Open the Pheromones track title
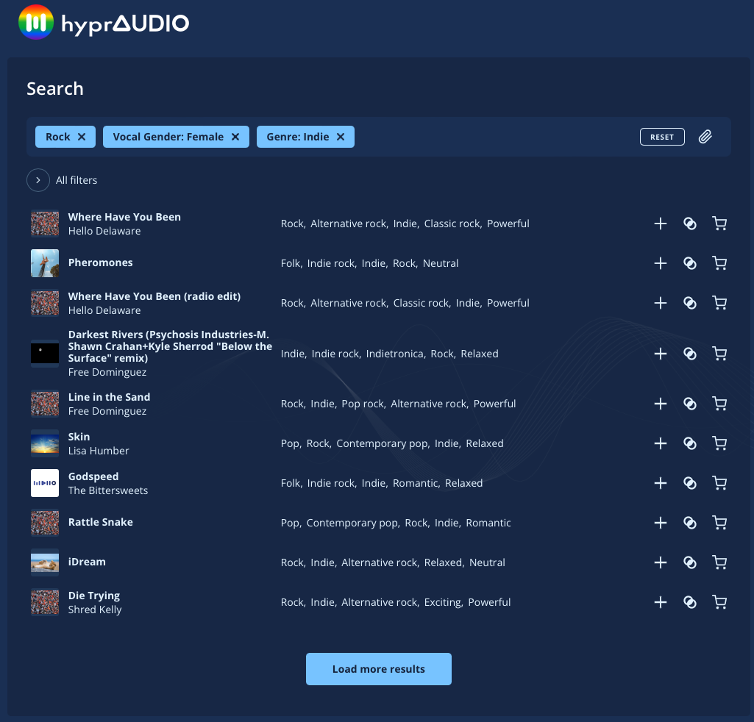The width and height of the screenshot is (754, 722). pyautogui.click(x=101, y=263)
